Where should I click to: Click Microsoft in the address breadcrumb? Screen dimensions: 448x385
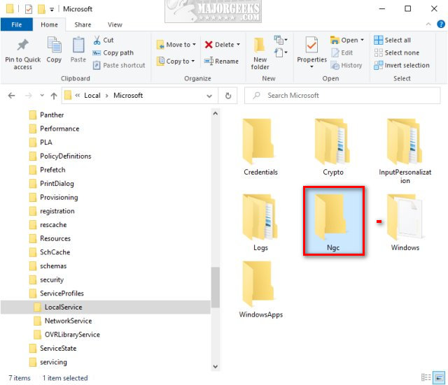(128, 96)
